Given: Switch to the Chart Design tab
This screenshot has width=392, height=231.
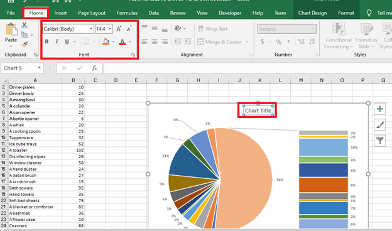Looking at the screenshot, I should [x=312, y=13].
